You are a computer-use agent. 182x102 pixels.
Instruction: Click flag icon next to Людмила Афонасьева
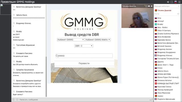click(x=156, y=99)
